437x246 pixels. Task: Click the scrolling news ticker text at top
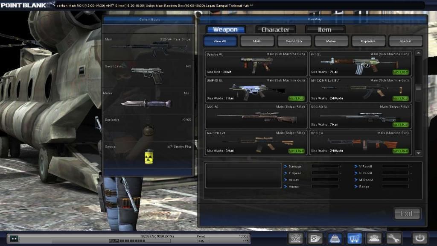155,6
